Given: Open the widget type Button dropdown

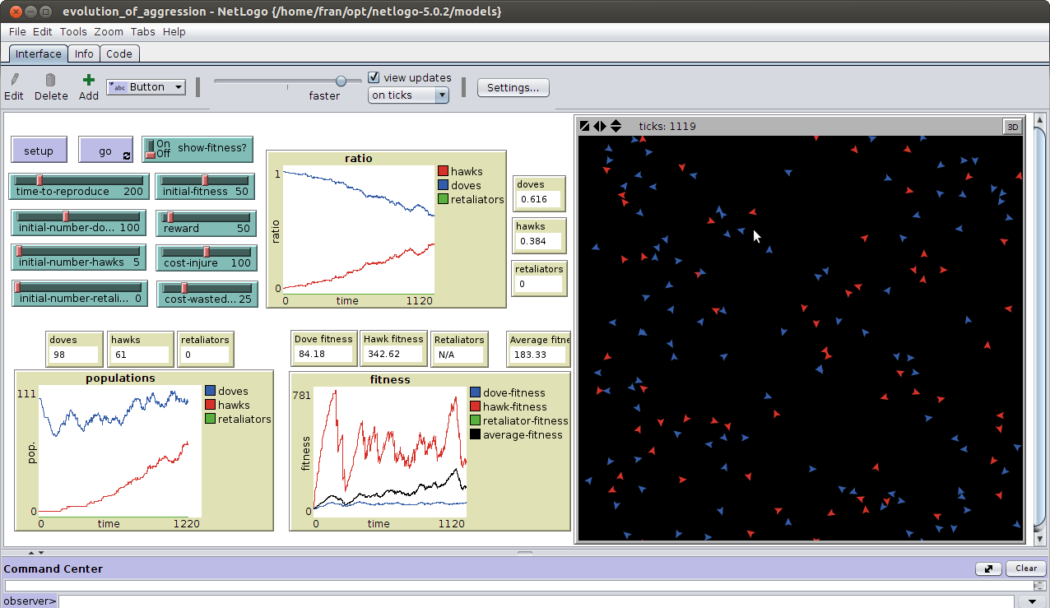Looking at the screenshot, I should click(146, 87).
